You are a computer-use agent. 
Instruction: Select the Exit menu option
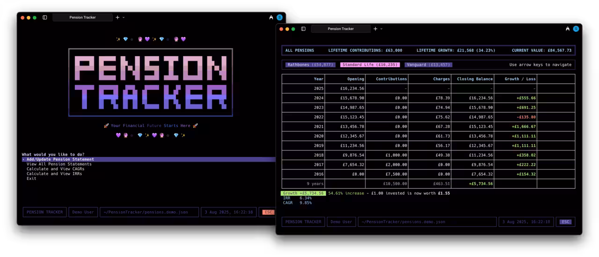coord(31,178)
